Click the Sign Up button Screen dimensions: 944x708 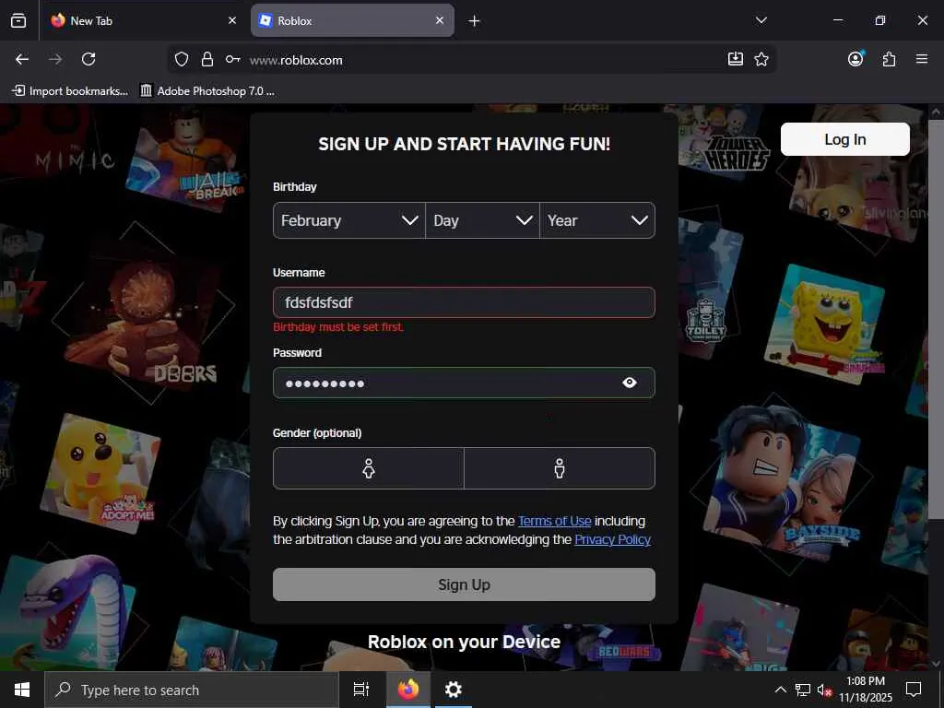point(464,584)
